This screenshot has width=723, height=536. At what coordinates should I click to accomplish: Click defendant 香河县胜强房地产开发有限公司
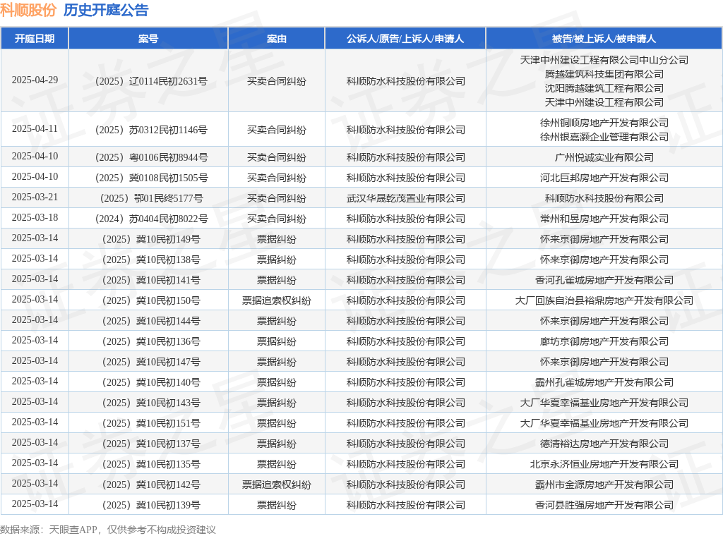pyautogui.click(x=604, y=505)
